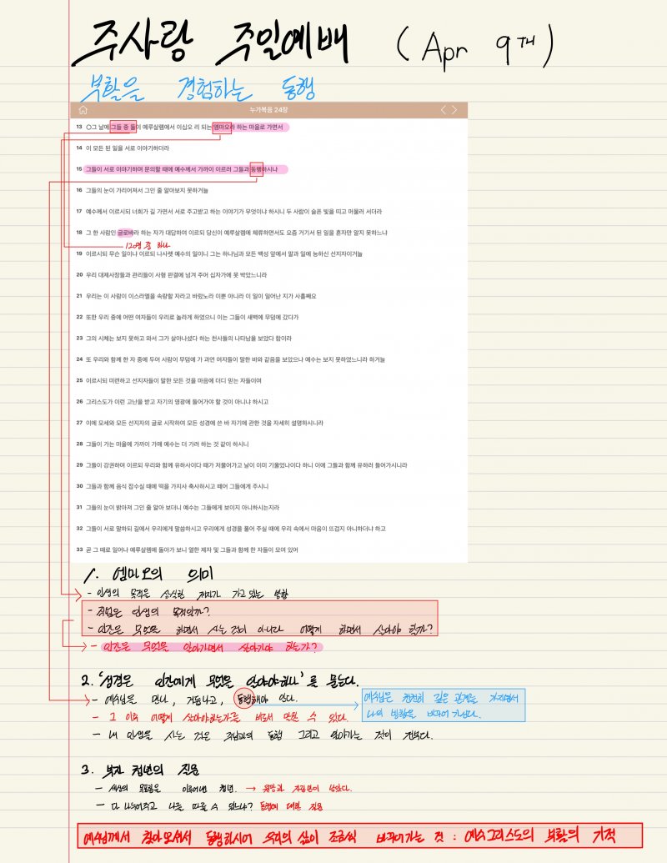
Task: Select verse 26 그리스도가 이런 고난을
Action: coord(173,402)
